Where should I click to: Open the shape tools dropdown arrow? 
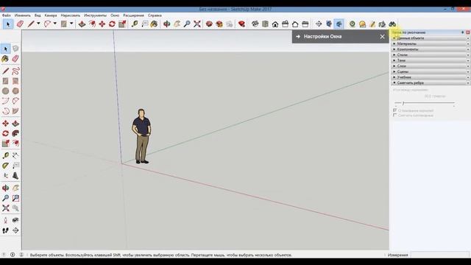pos(71,24)
